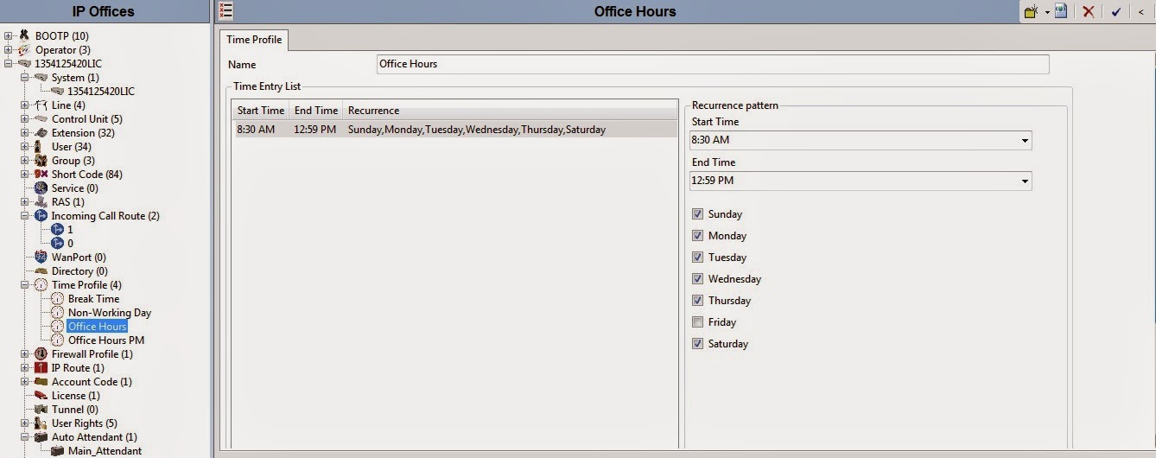Uncheck the Sunday checkbox
Viewport: 1156px width, 458px height.
tap(697, 213)
